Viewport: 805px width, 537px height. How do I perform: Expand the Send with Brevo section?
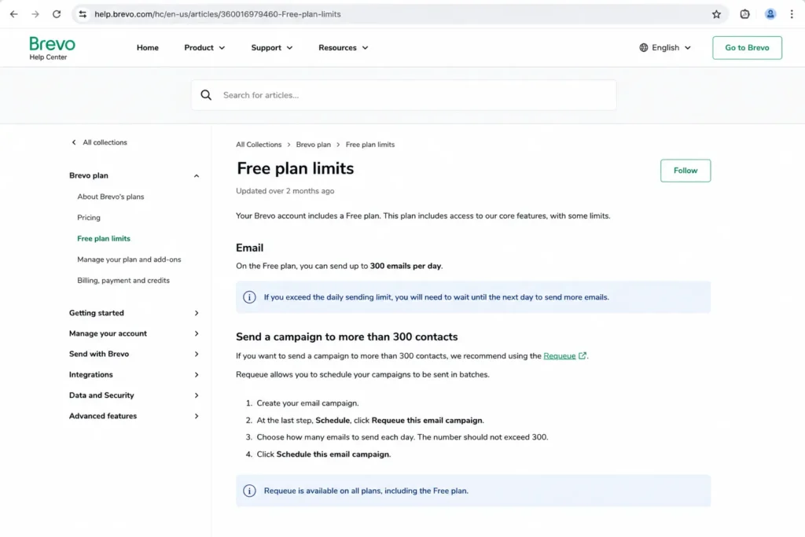tap(196, 355)
